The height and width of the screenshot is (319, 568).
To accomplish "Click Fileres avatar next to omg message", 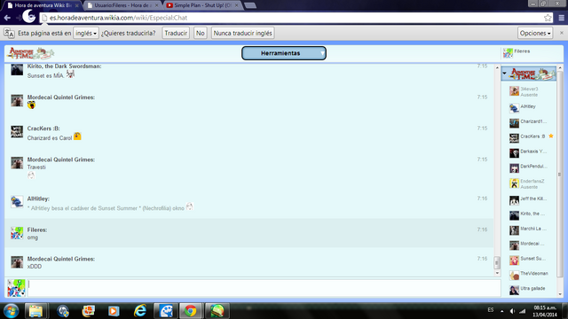I will 17,233.
